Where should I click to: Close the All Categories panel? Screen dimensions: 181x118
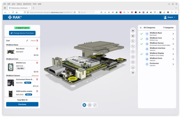(141, 28)
